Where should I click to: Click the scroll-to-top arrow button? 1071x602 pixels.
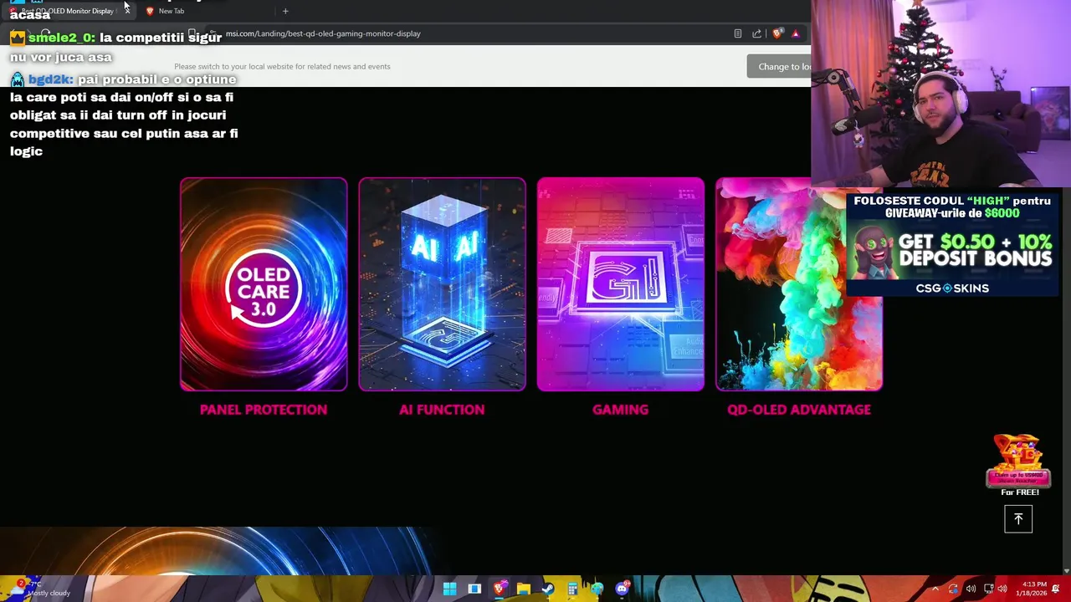pos(1018,518)
